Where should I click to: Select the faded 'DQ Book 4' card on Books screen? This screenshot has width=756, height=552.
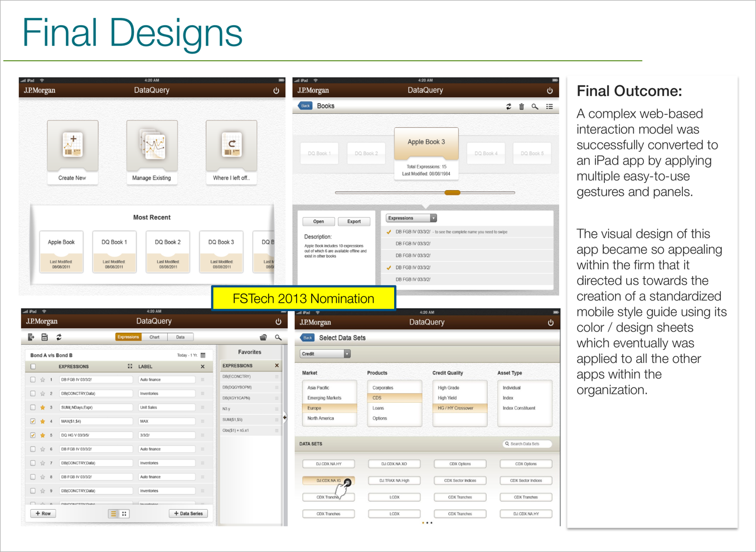[x=486, y=153]
